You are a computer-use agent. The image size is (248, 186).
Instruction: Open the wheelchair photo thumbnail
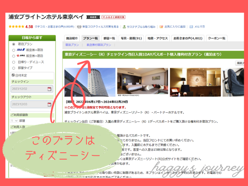point(233,82)
